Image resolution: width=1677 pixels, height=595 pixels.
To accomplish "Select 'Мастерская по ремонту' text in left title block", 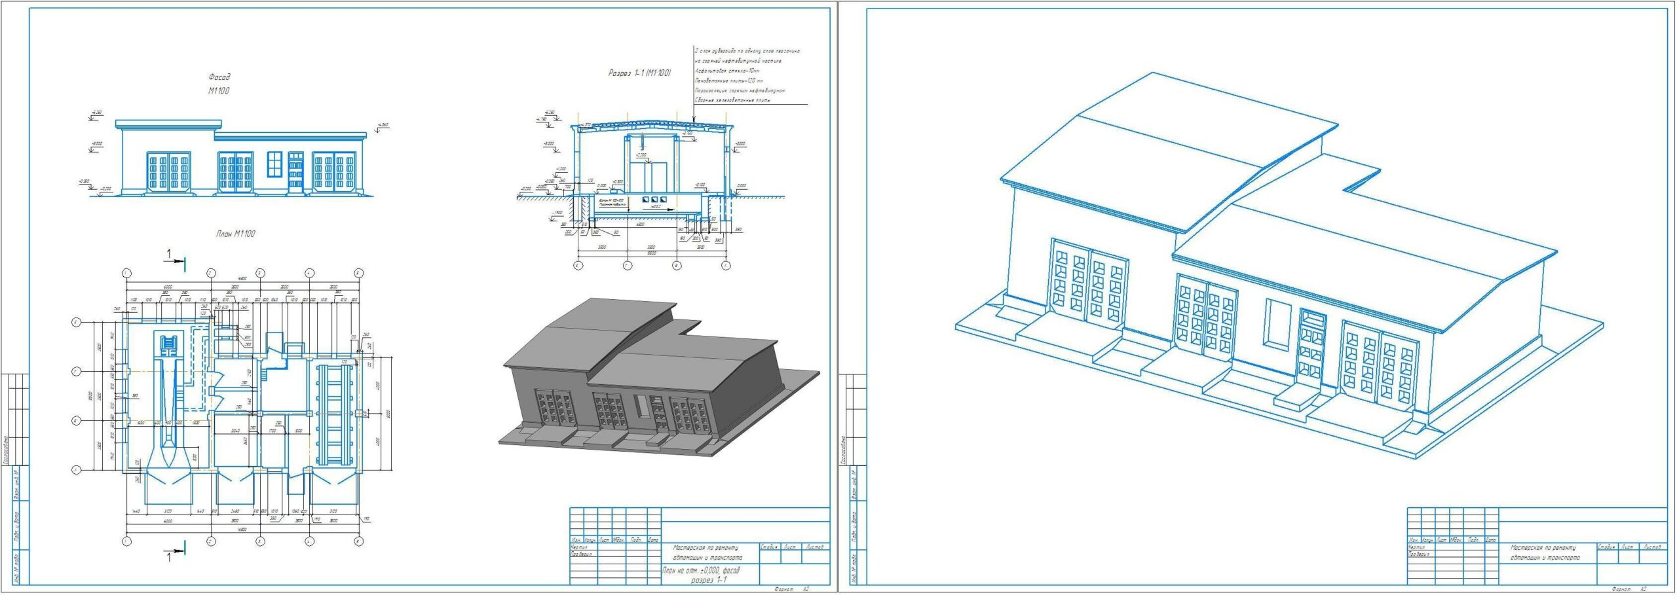I will [706, 547].
